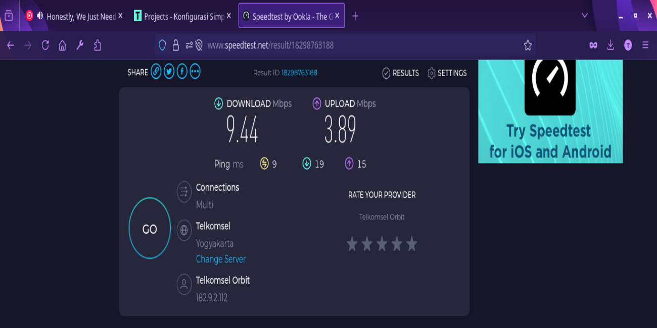The width and height of the screenshot is (657, 328).
Task: Switch to Honestly, We Just Need tab
Action: [81, 17]
